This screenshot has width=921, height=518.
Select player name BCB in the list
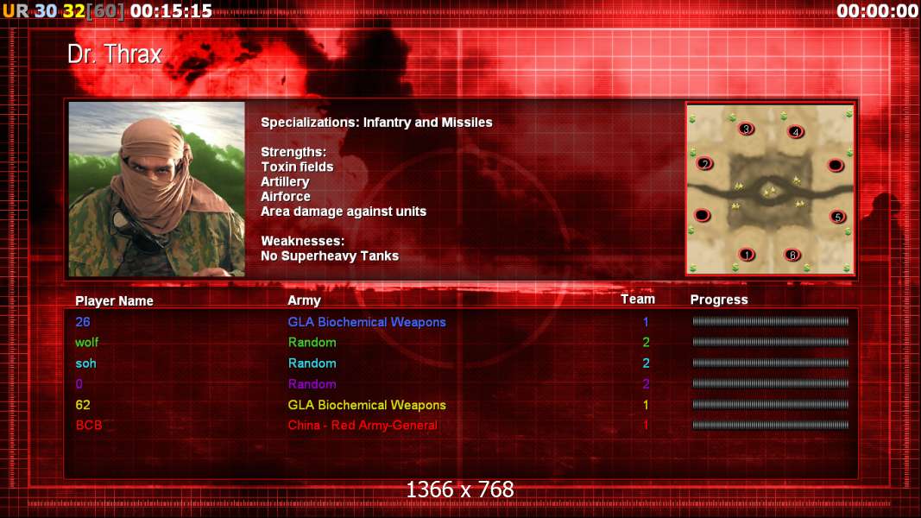(89, 426)
